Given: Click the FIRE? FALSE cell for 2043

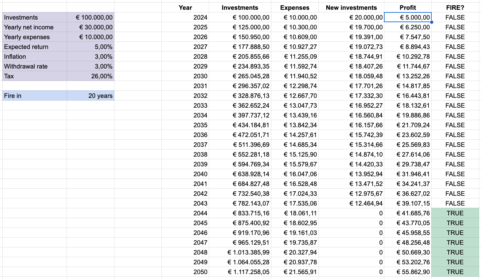Looking at the screenshot, I should (455, 203).
